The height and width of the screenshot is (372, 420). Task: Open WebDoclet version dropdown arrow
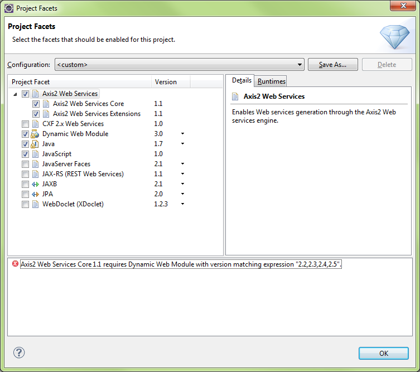coord(182,204)
